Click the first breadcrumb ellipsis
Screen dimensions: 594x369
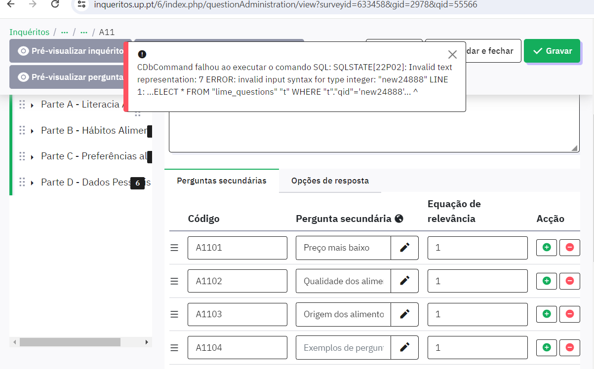(64, 32)
